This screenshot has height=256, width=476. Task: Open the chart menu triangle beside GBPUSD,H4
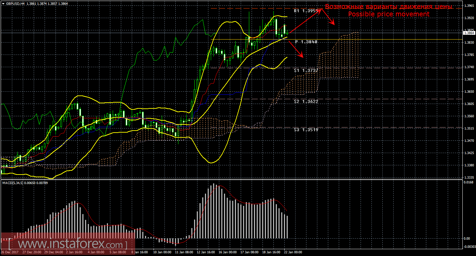[3, 3]
